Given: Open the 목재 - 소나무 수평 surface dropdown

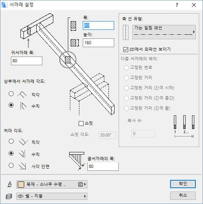Looking at the screenshot, I should [x=52, y=184].
